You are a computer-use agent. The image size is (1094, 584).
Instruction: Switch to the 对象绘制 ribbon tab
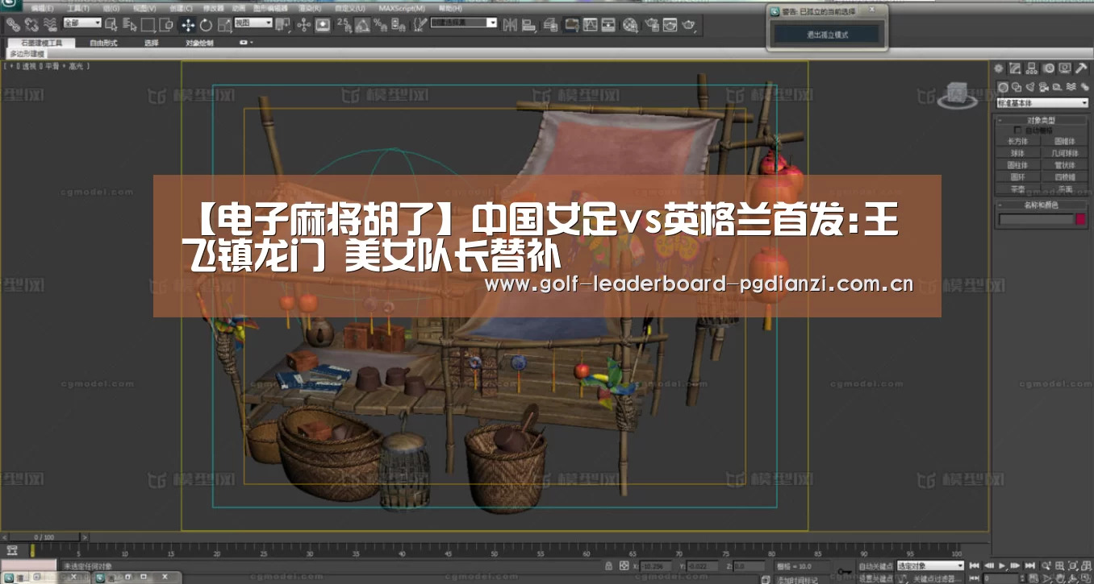coord(199,43)
